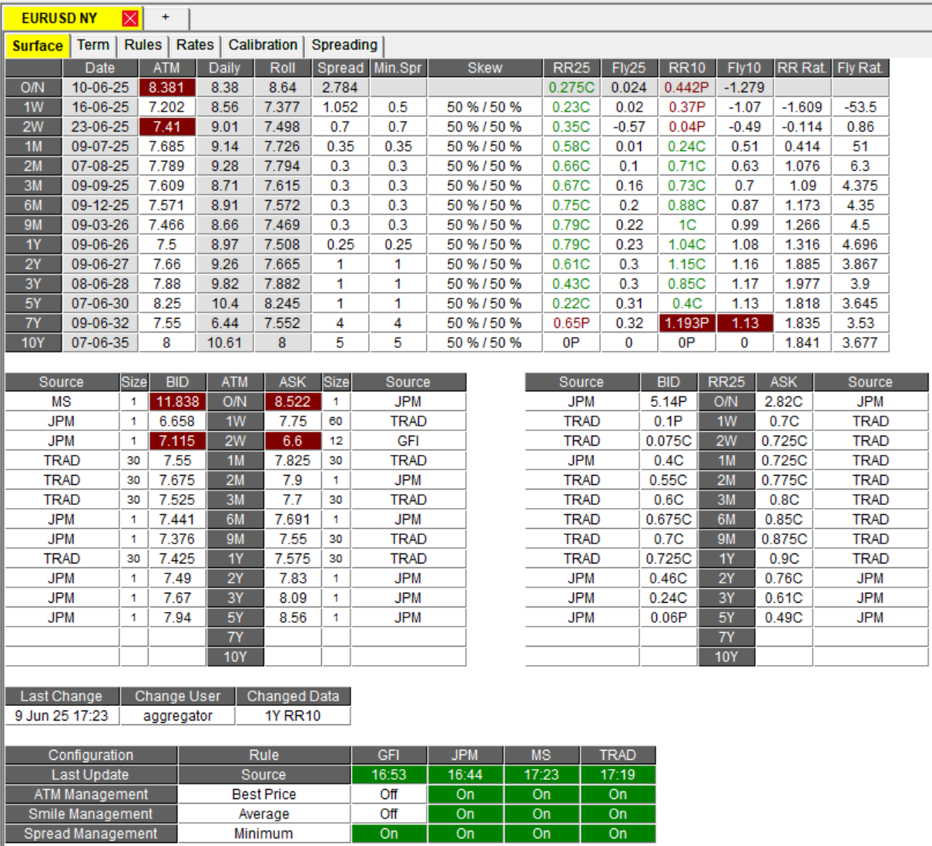Add a new tab with plus button
The image size is (932, 846).
click(x=166, y=18)
